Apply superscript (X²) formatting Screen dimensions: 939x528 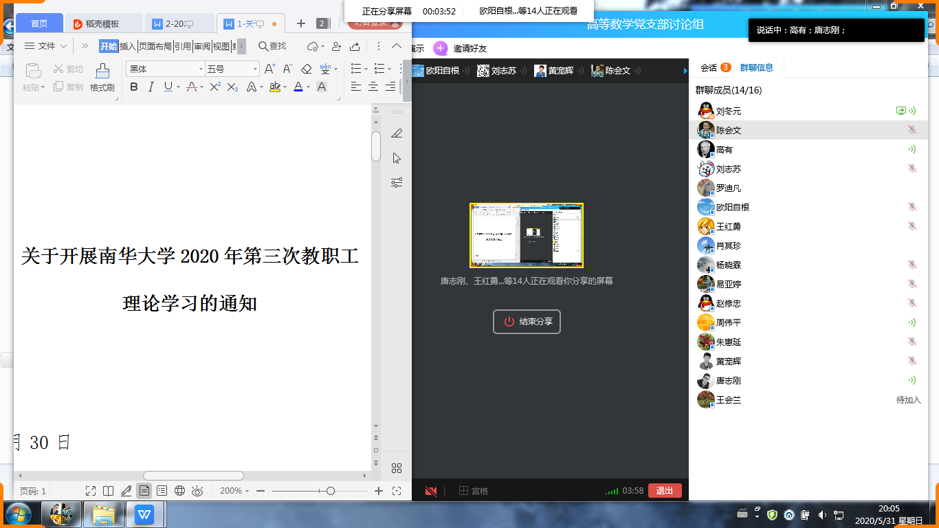(x=215, y=87)
